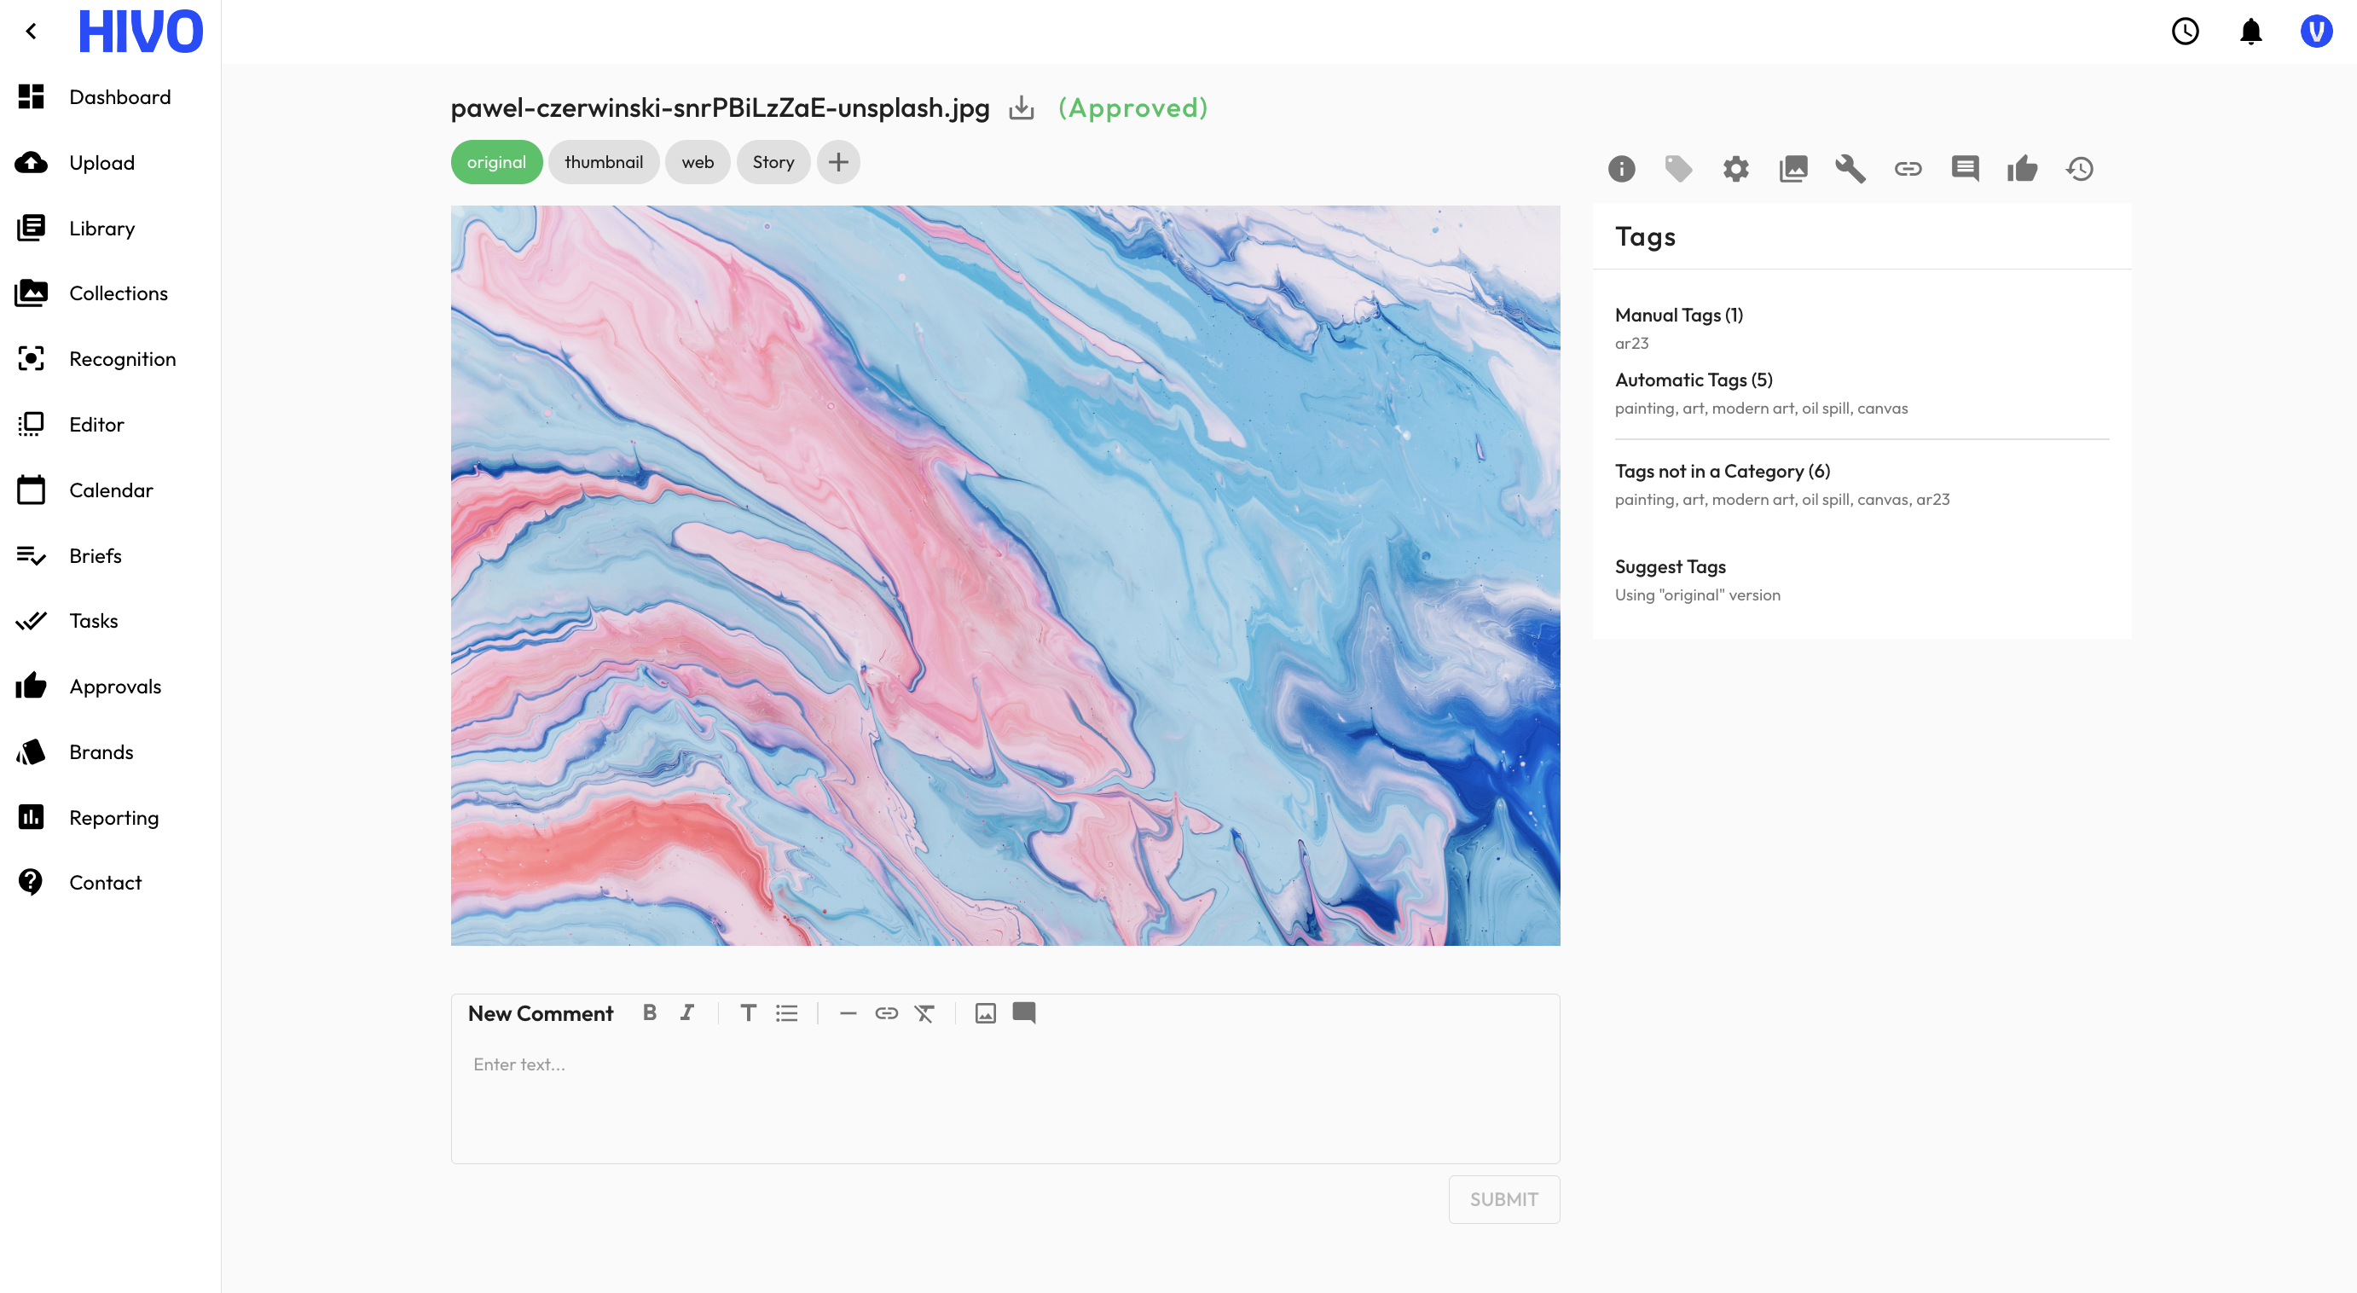Click the wrench tools icon
The image size is (2357, 1293).
(1850, 168)
